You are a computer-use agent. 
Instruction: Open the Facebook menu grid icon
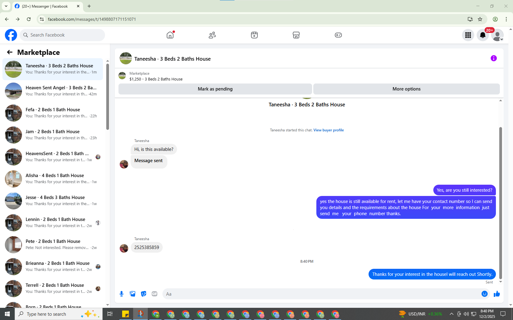coord(468,35)
